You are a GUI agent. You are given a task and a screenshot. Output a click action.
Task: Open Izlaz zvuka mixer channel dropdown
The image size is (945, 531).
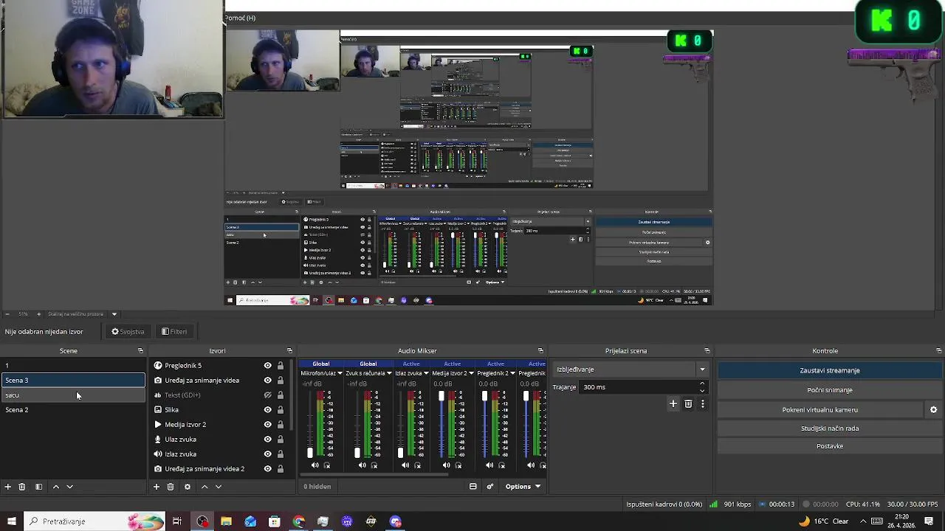tap(426, 373)
